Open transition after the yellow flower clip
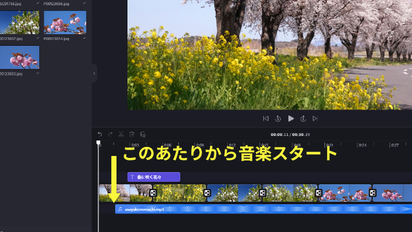Screen dimensions: 412x232 click(x=207, y=193)
